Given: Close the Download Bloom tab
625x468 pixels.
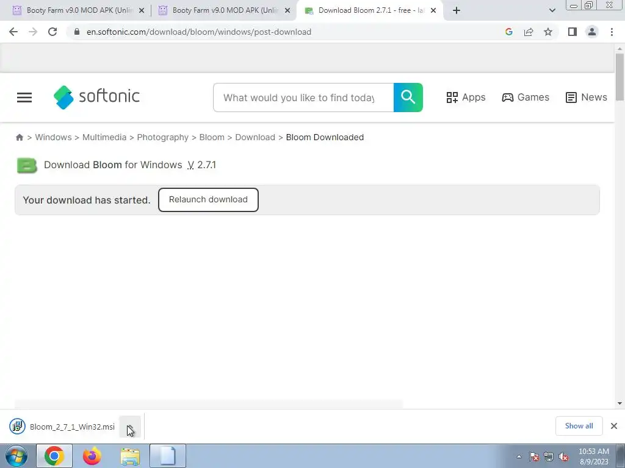Looking at the screenshot, I should [433, 11].
